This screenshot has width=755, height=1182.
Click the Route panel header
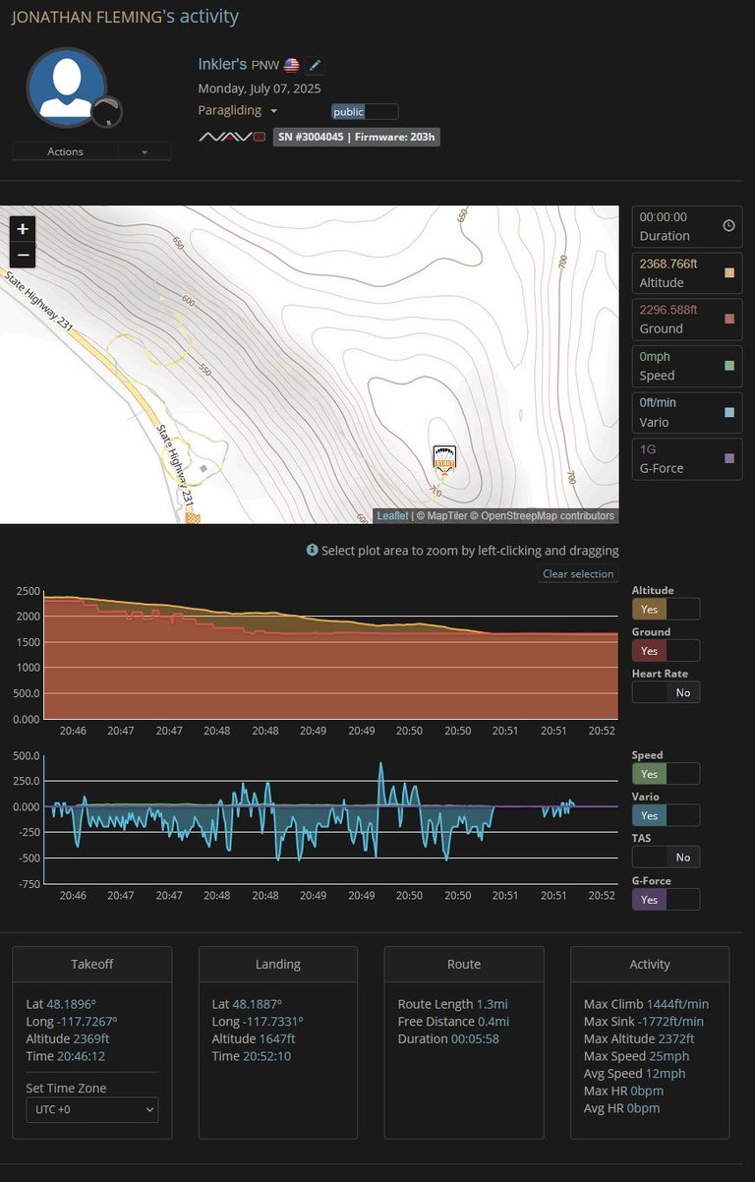464,965
